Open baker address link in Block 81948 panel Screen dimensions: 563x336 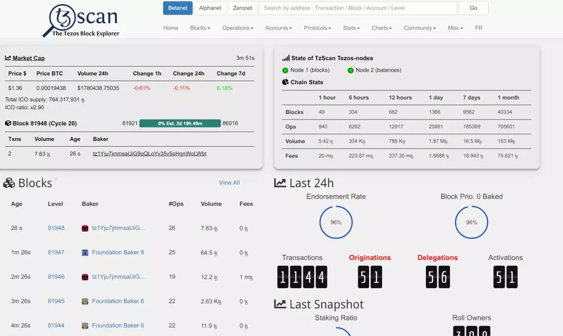click(150, 153)
